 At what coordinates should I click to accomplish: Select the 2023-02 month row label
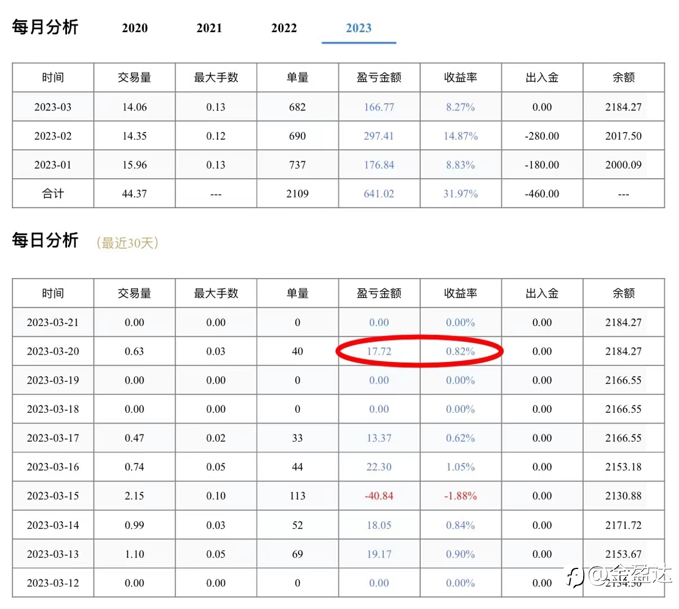[x=53, y=136]
